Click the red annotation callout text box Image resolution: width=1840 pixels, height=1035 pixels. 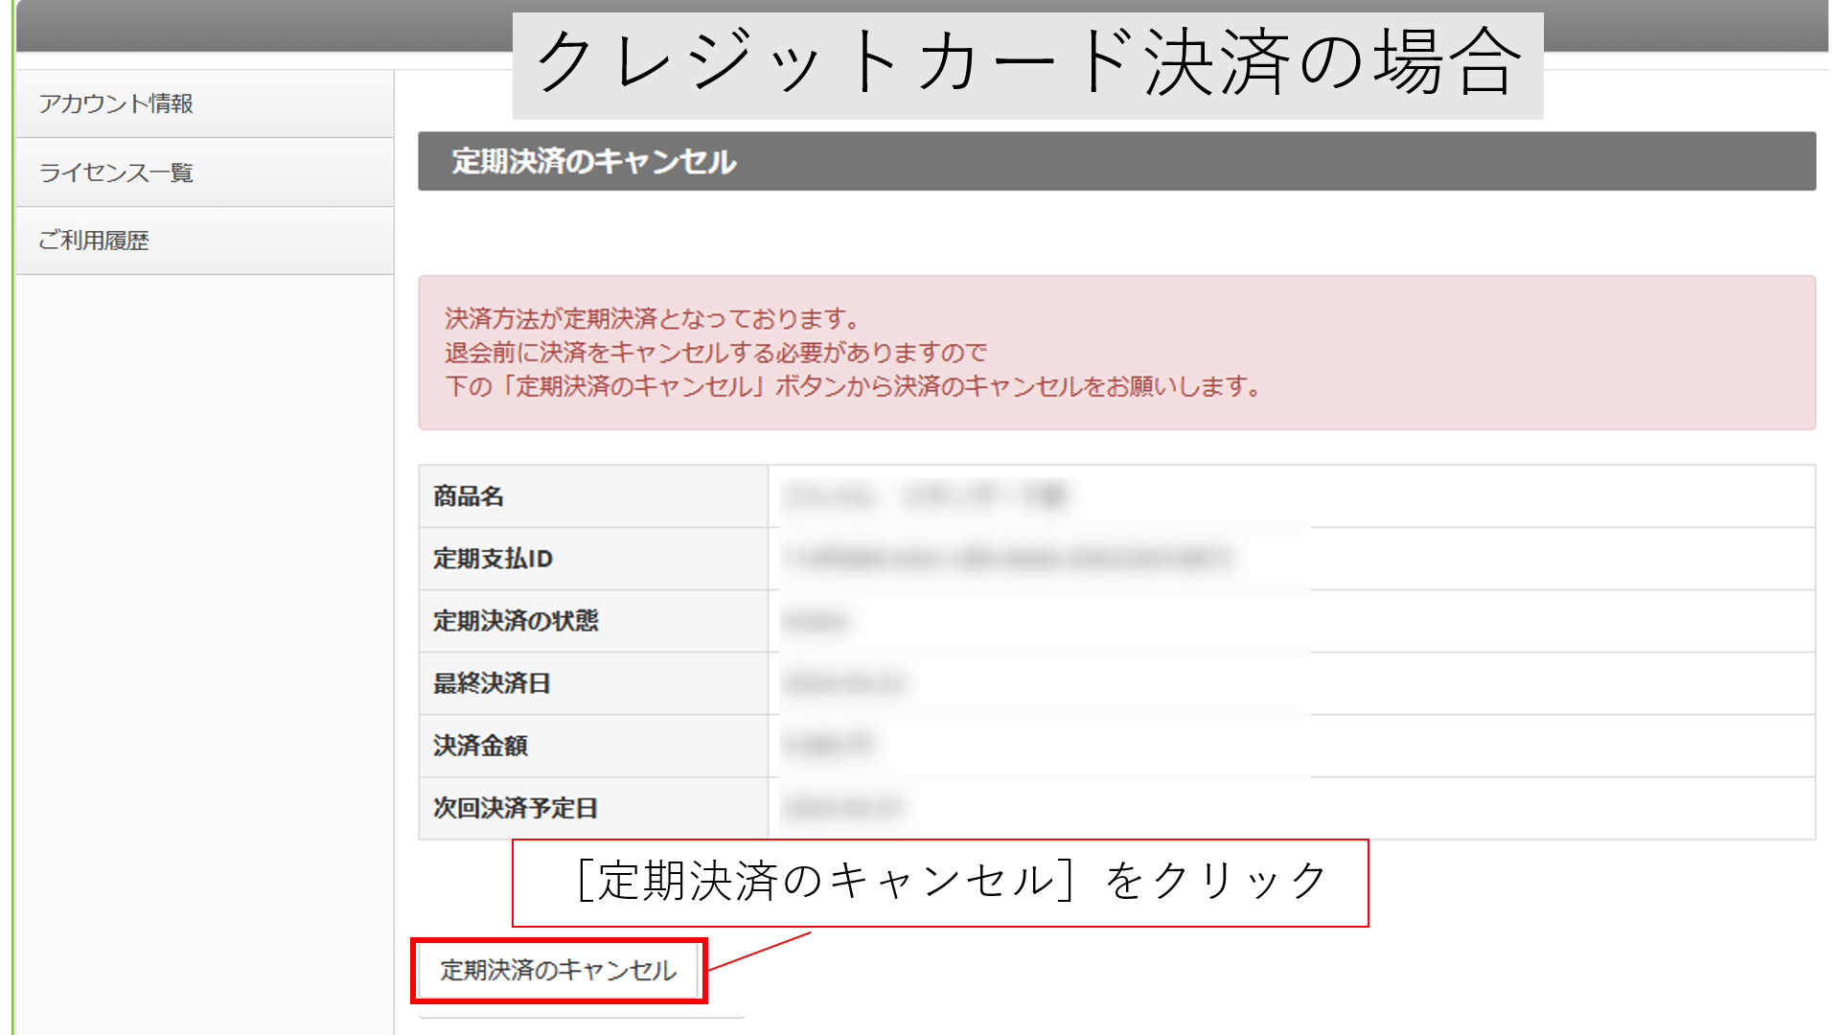click(x=939, y=883)
